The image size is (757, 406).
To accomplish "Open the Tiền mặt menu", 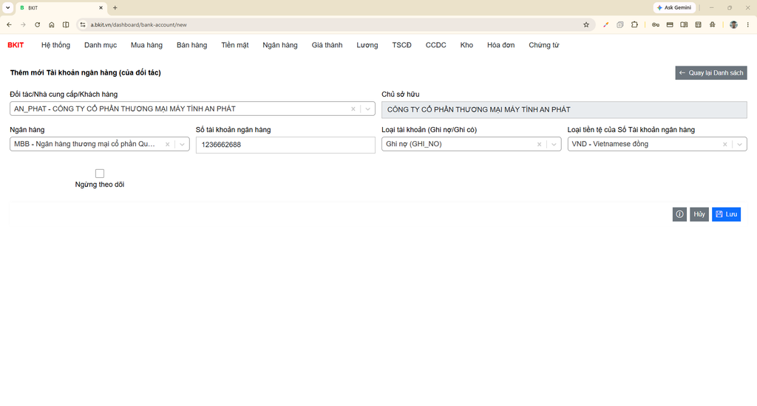I will pos(234,45).
